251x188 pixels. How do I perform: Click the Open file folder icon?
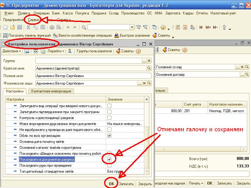pyautogui.click(x=13, y=27)
